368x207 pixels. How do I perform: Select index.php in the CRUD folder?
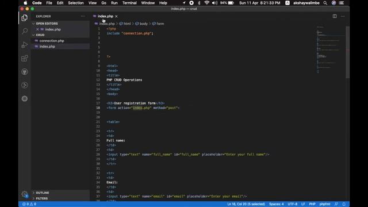[x=47, y=47]
